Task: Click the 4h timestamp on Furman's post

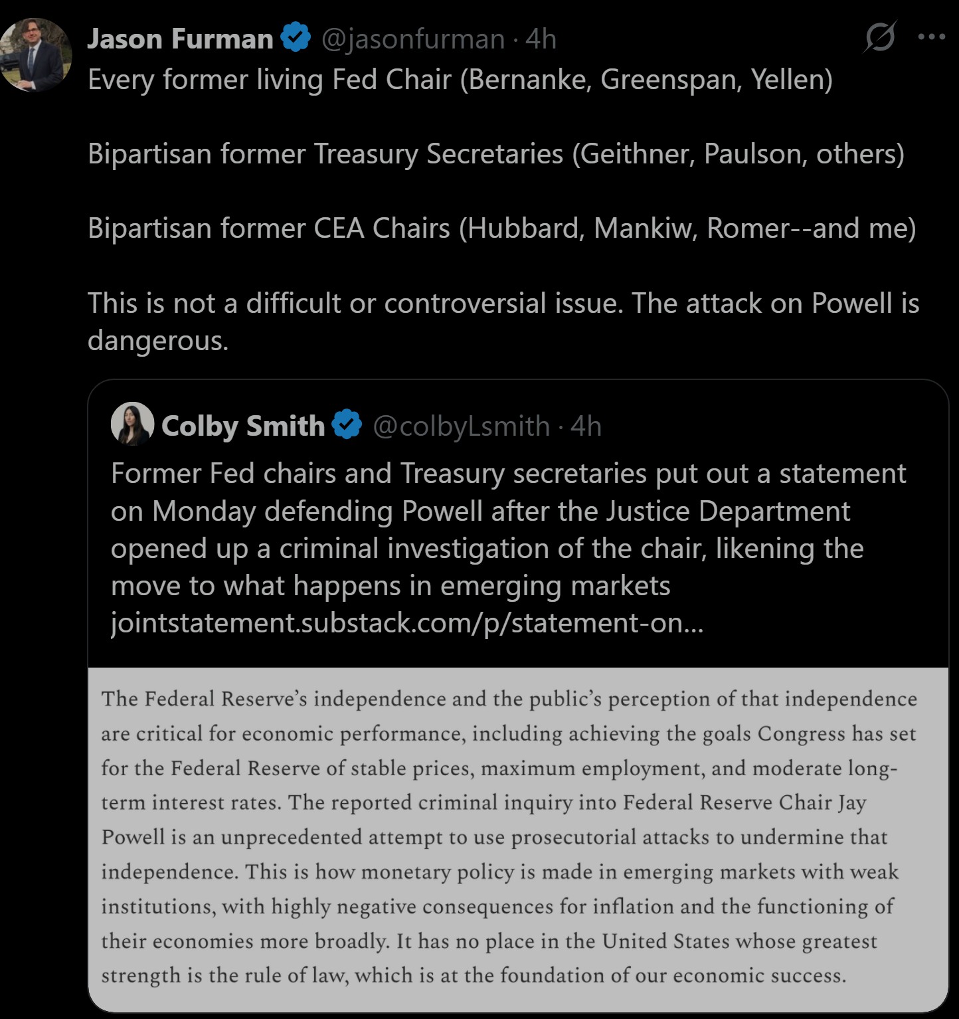Action: (x=541, y=39)
